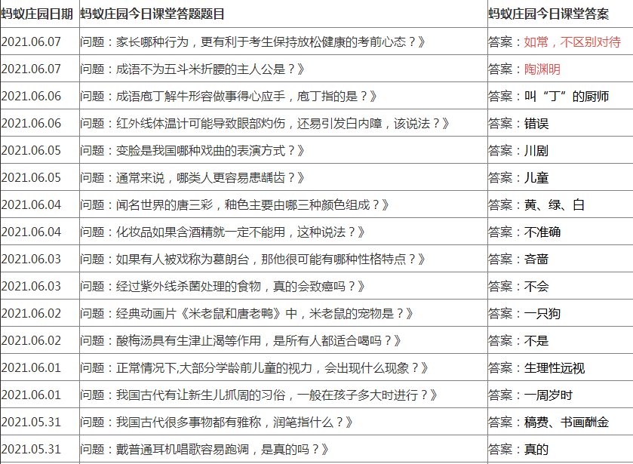The width and height of the screenshot is (633, 464).
Task: Select answer 一只狗
Action: point(542,313)
